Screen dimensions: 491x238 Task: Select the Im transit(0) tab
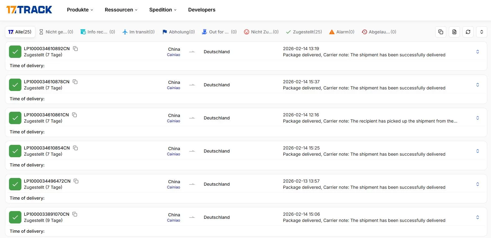click(139, 32)
